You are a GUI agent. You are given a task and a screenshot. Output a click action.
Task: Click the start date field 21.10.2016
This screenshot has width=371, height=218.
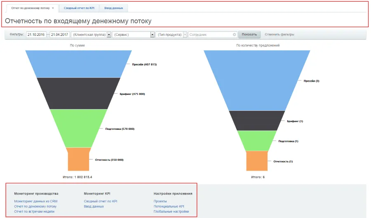(x=36, y=35)
